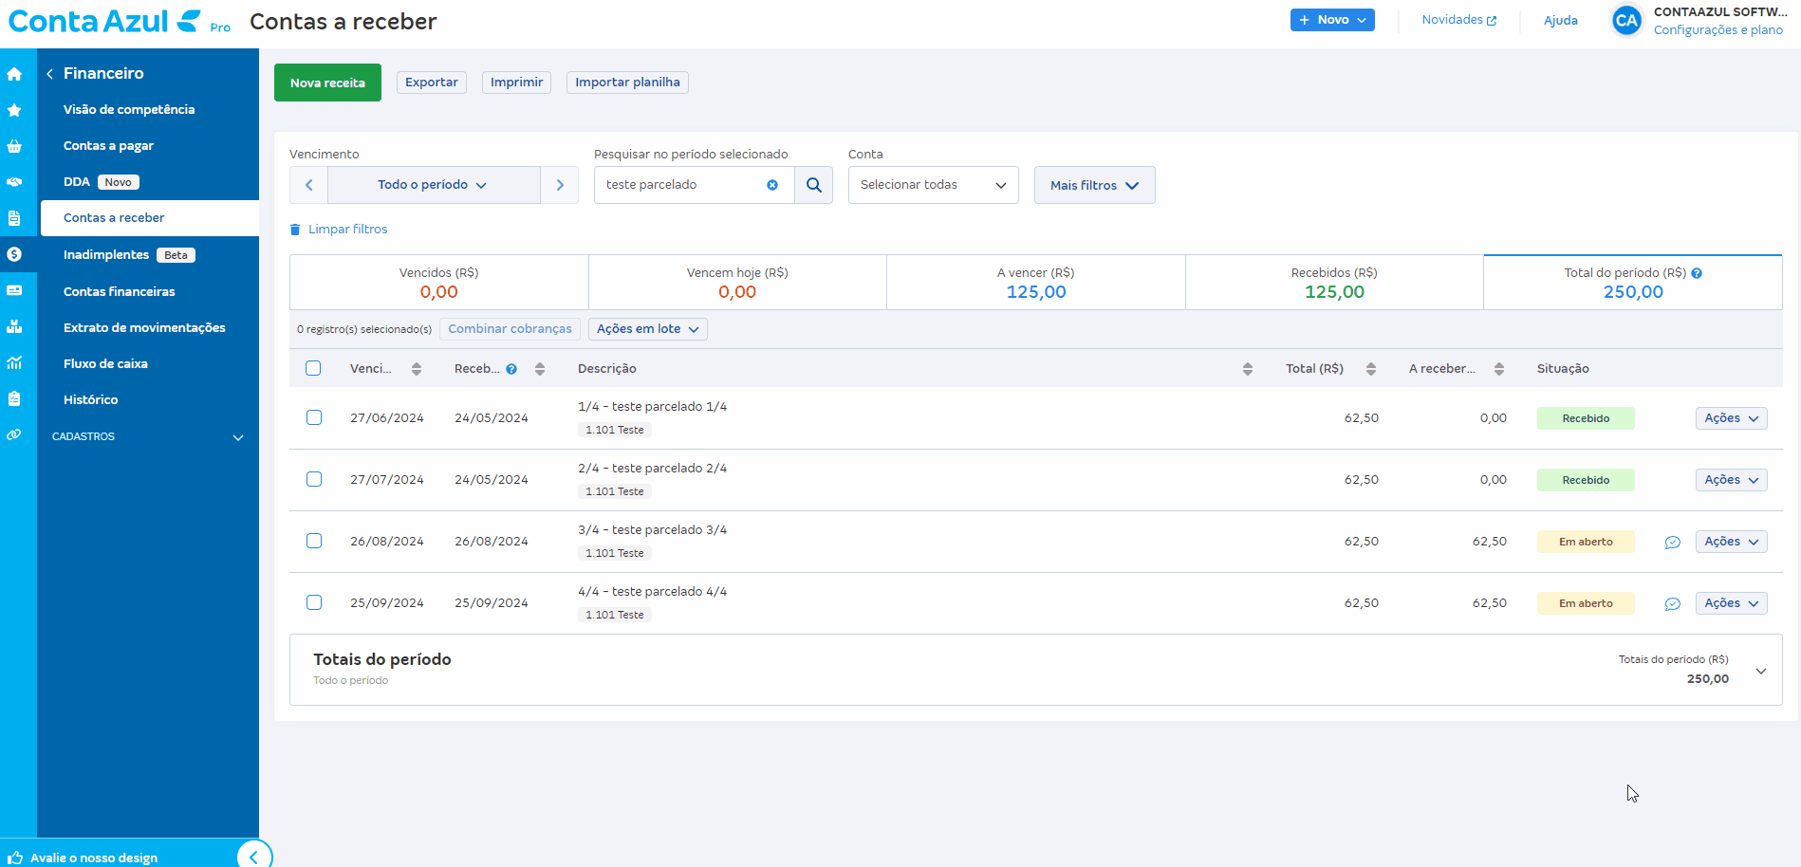The image size is (1801, 867).
Task: Collapse the sidebar with round arrow button
Action: pos(253,856)
